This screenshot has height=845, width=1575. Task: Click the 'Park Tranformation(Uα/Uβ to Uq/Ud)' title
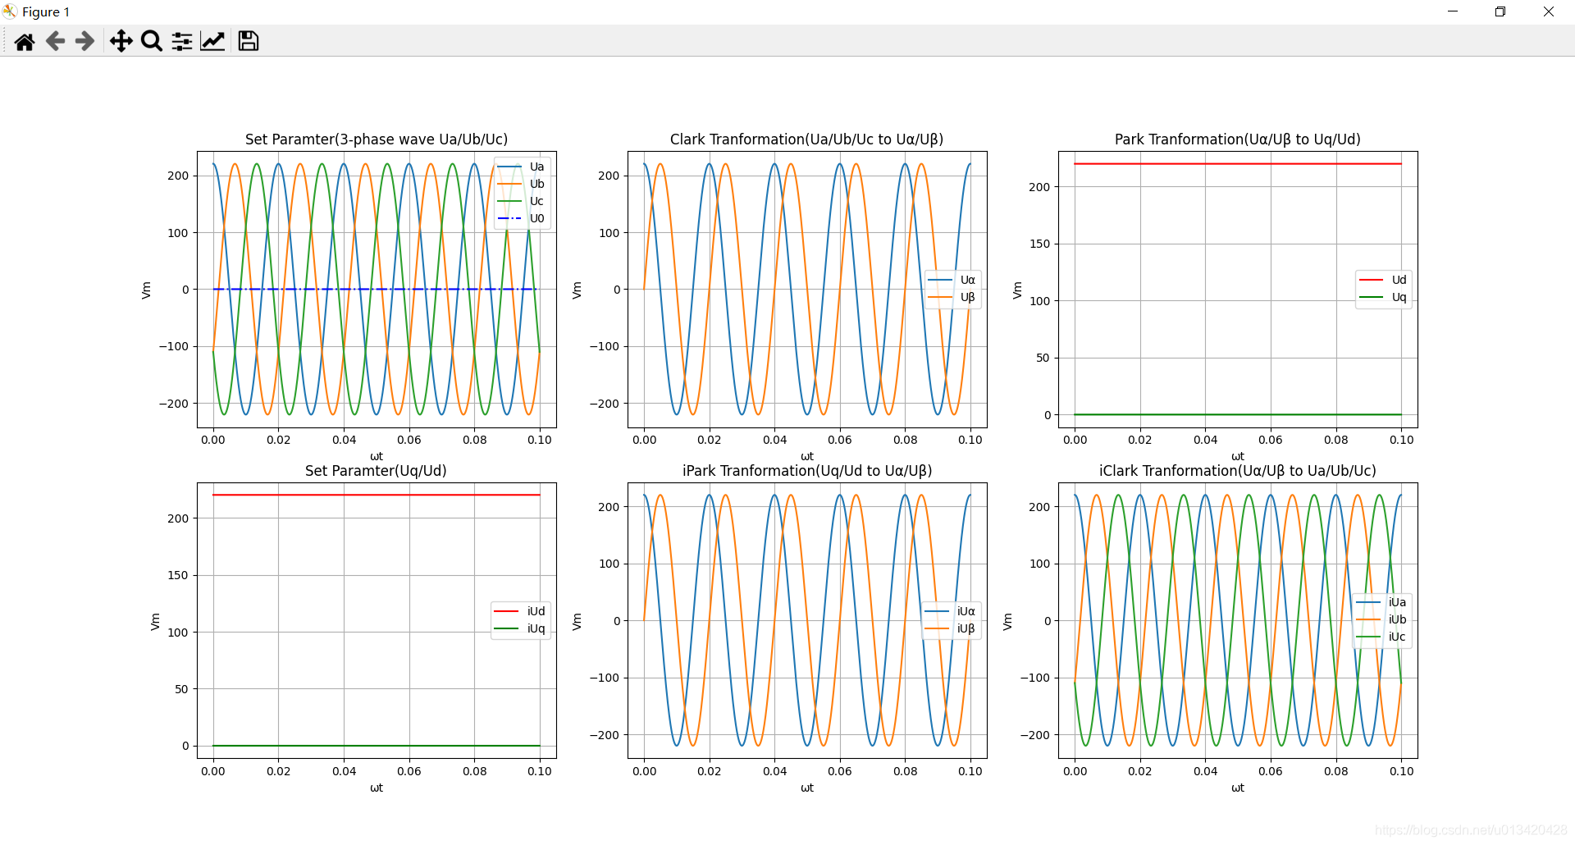1238,139
